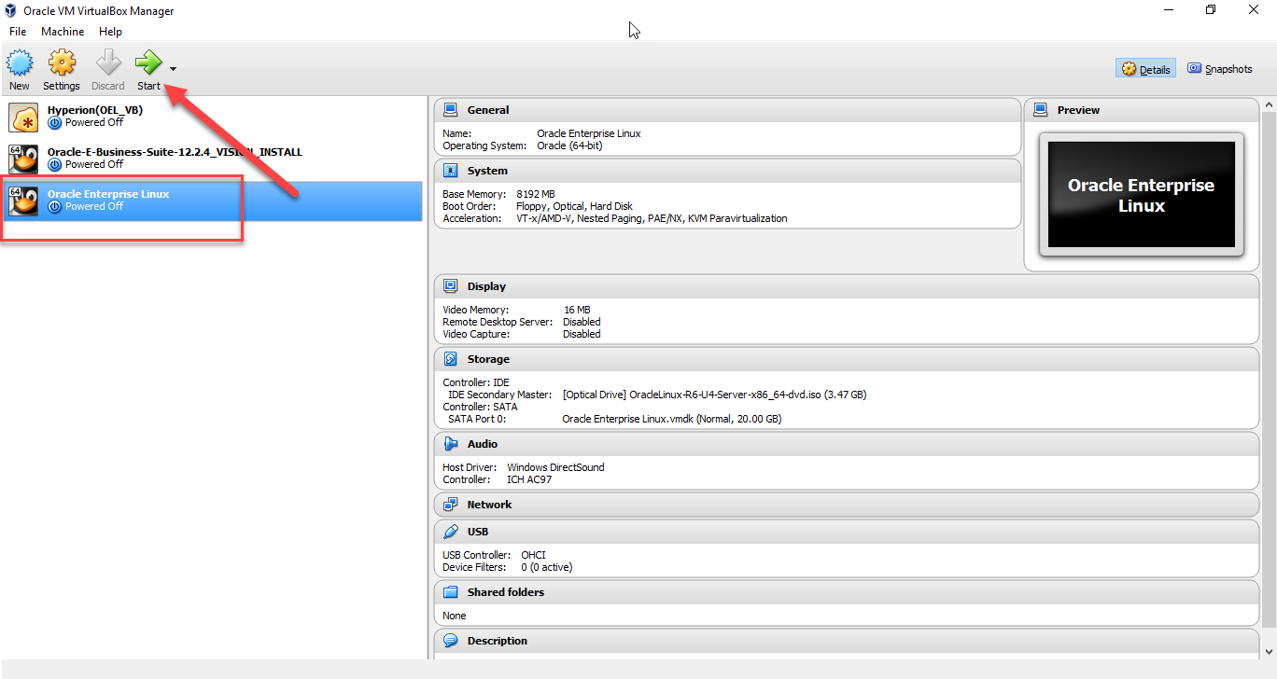Expand the Network section header
Image resolution: width=1277 pixels, height=679 pixels.
pos(489,505)
